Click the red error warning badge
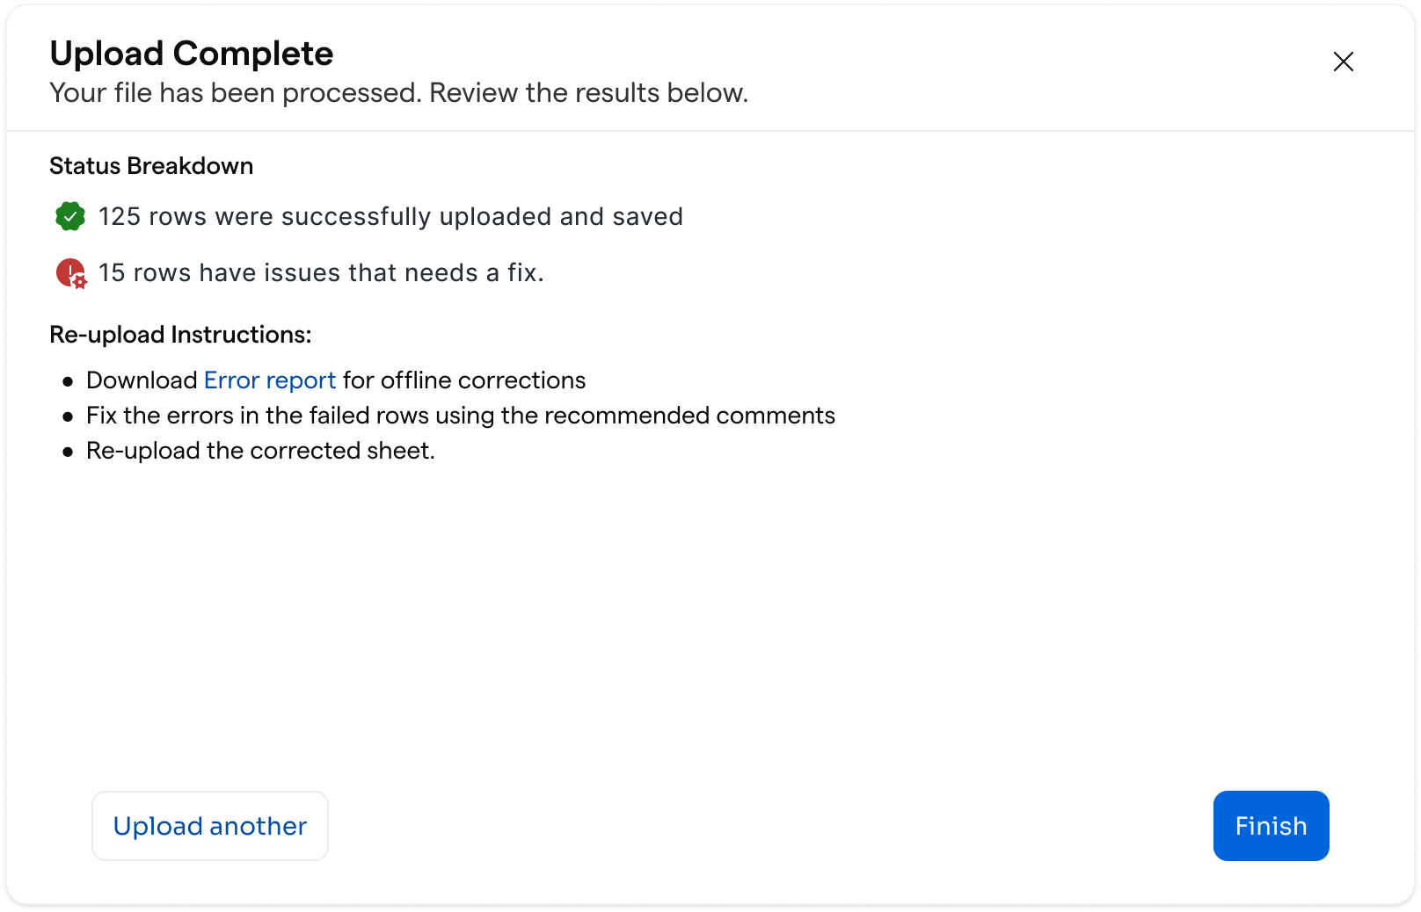 [70, 273]
